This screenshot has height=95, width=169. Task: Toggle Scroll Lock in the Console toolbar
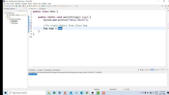(147, 70)
